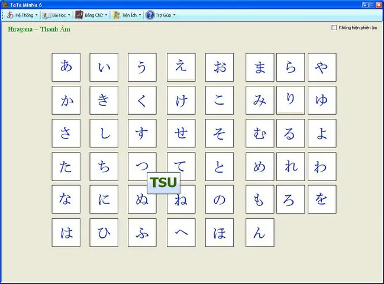Tick the Không hiện phiên âm checkbox

[x=334, y=28]
